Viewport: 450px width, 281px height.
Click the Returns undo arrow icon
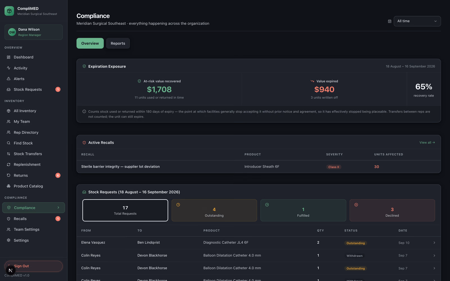[x=8, y=175]
